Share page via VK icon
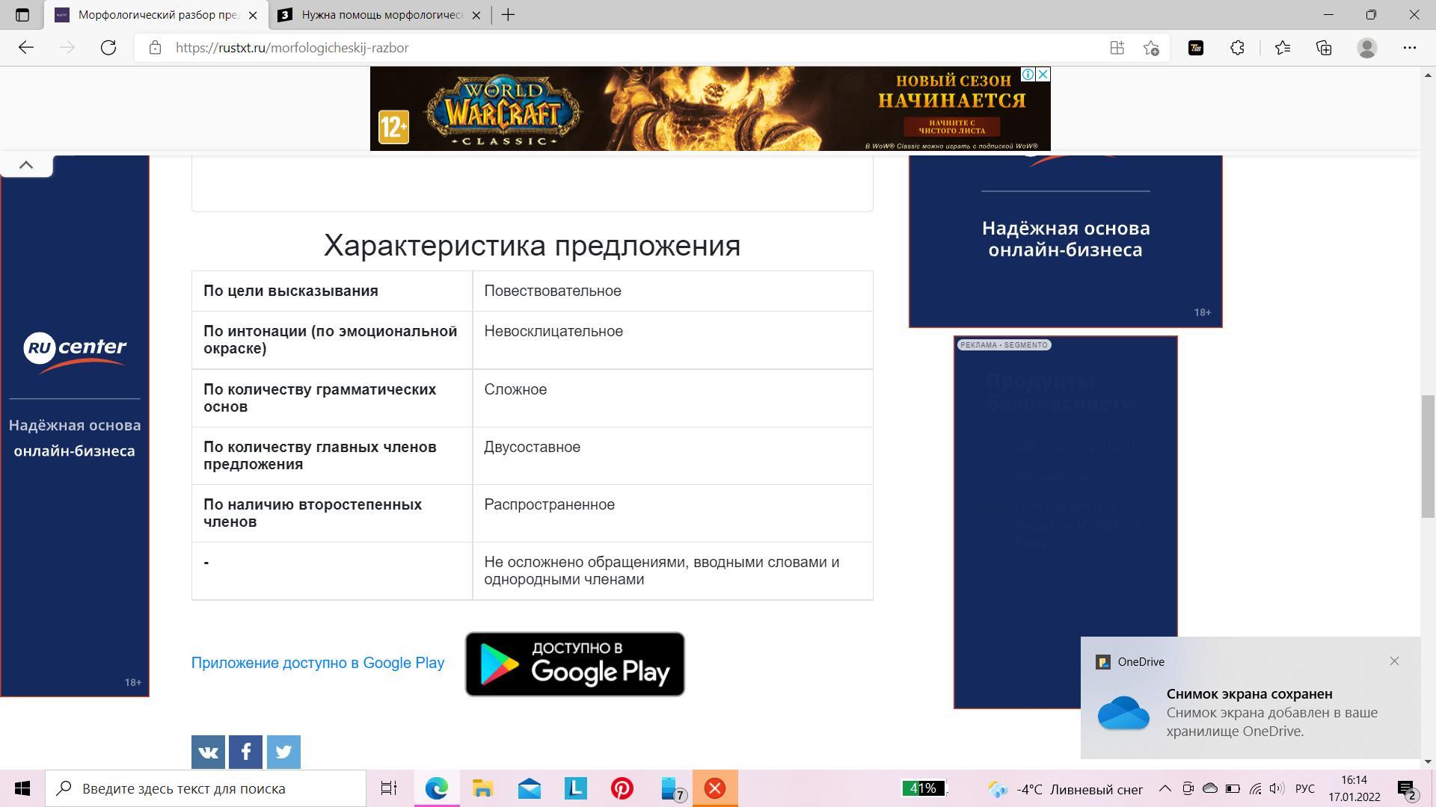 point(208,752)
